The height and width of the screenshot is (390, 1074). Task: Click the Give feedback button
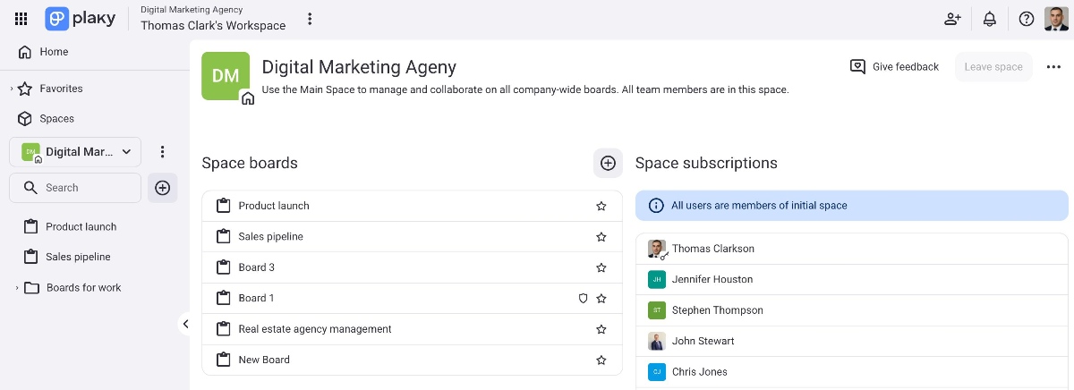(894, 67)
